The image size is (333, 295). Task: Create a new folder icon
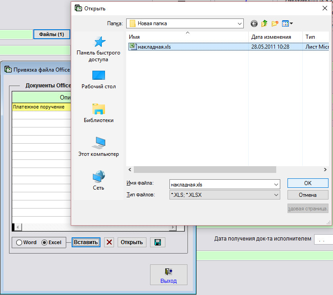coord(275,23)
